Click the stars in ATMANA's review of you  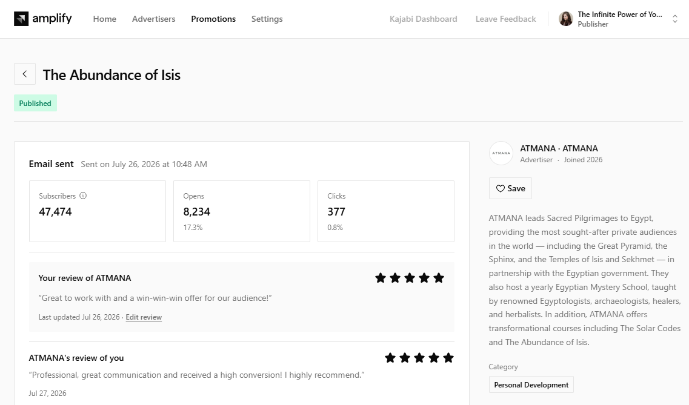[419, 358]
